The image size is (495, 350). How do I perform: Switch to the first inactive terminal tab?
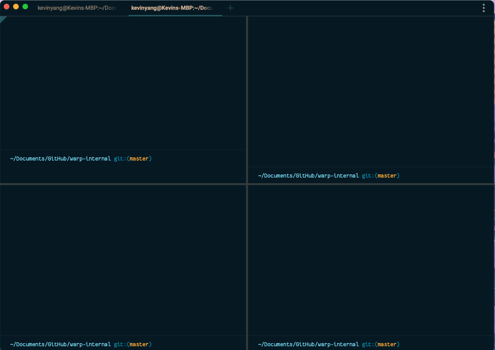[77, 8]
